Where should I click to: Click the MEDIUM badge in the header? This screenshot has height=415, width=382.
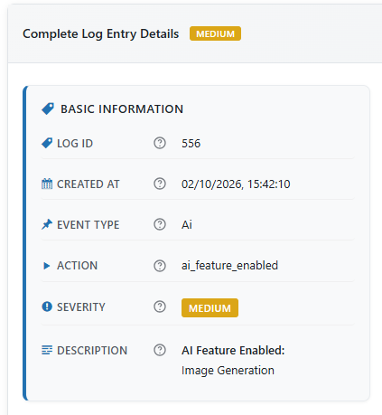215,33
